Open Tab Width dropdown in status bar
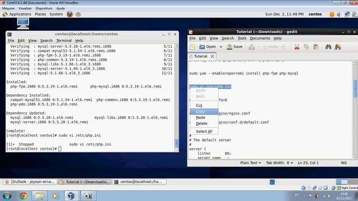The width and height of the screenshot is (358, 201). 280,163
